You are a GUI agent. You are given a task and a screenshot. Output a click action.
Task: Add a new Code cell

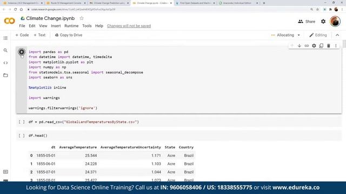(x=22, y=35)
